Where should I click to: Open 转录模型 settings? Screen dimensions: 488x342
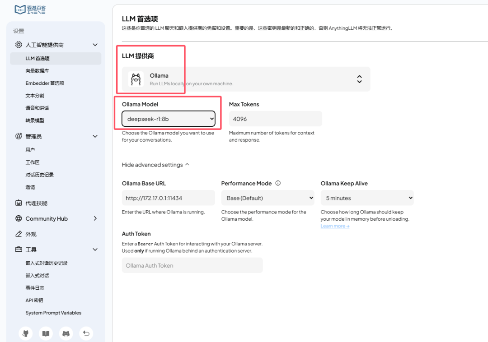click(x=35, y=120)
